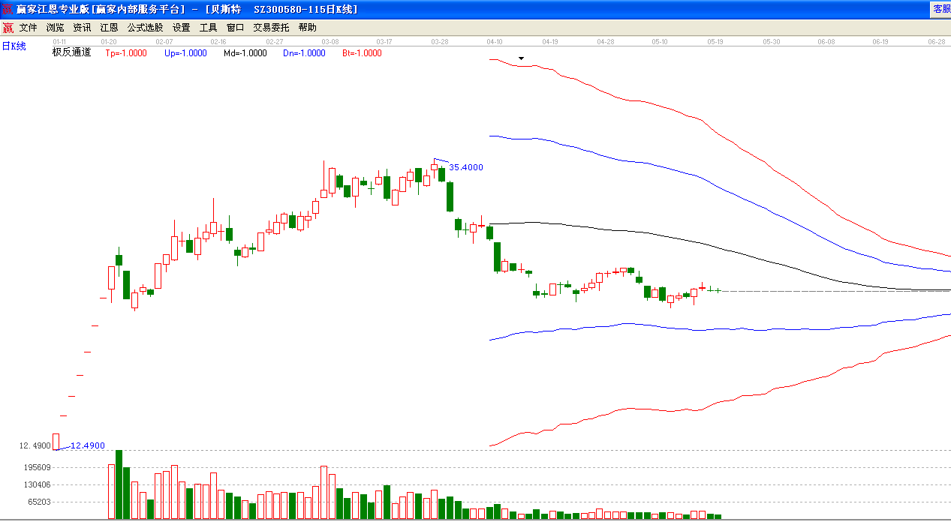951x522 pixels.
Task: Click the 65203 volume axis label
Action: point(38,502)
